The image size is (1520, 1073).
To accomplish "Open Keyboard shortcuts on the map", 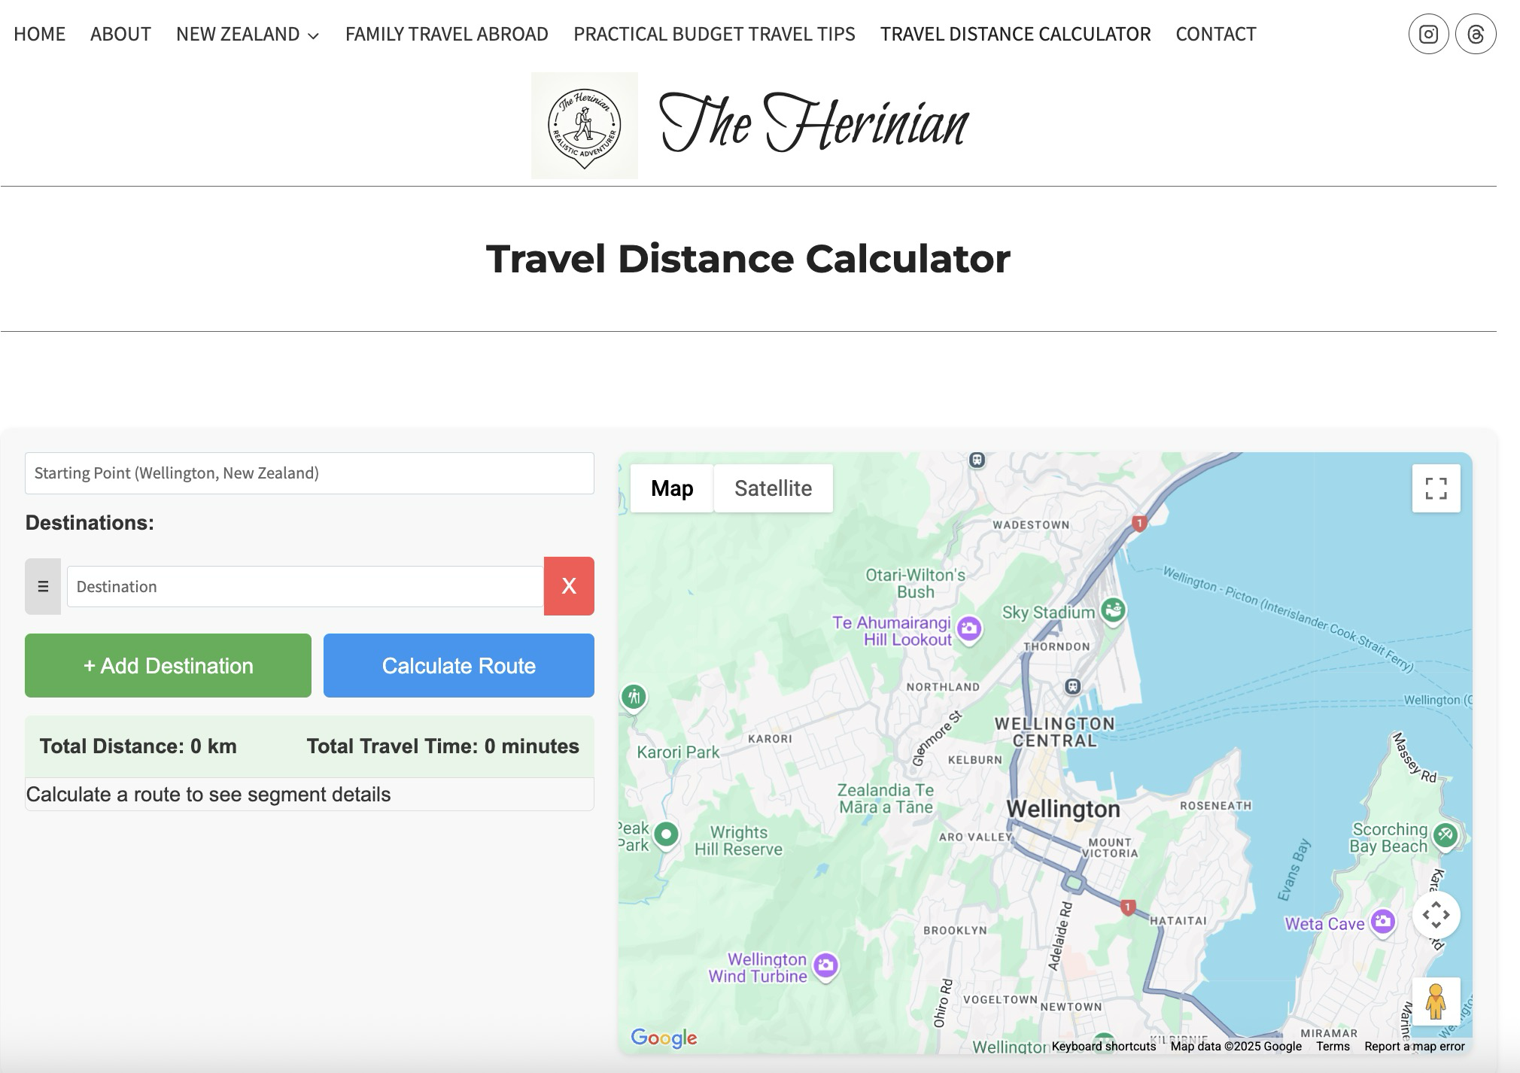I will click(x=1103, y=1046).
